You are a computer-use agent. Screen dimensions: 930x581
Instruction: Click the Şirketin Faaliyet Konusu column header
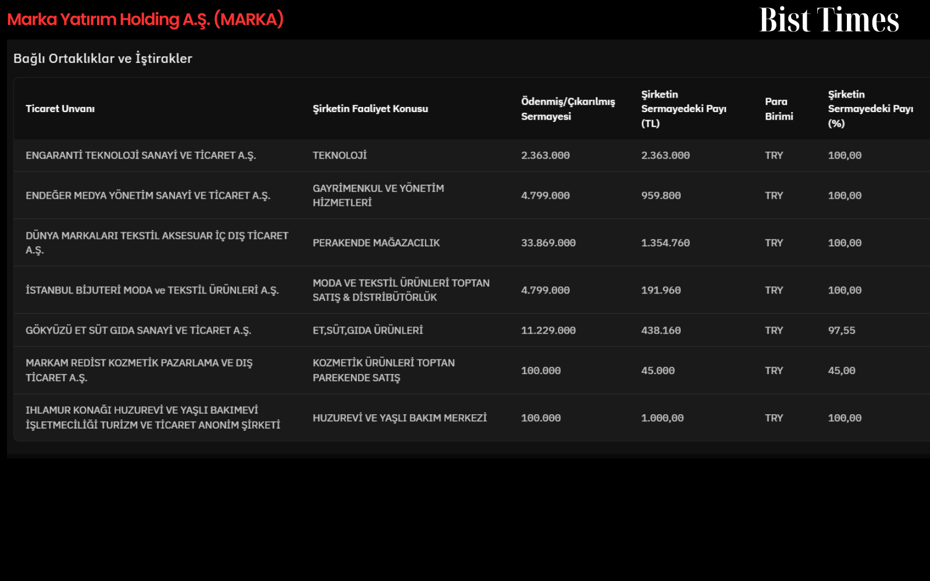pyautogui.click(x=370, y=109)
